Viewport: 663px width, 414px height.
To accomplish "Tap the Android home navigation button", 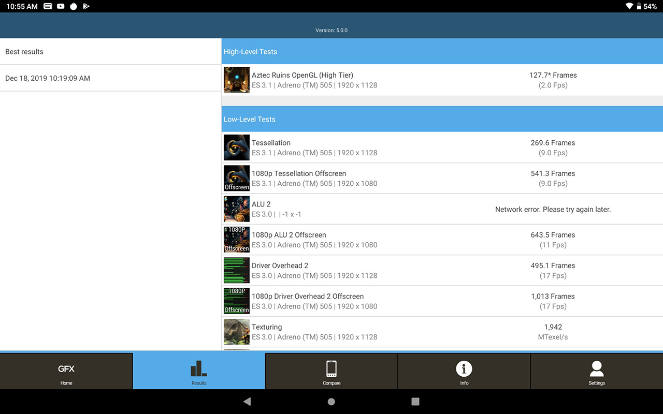I will (x=331, y=402).
